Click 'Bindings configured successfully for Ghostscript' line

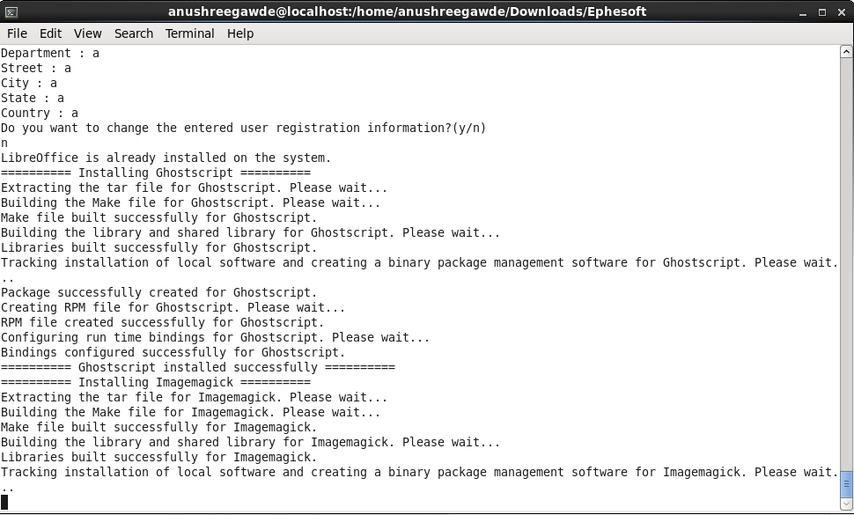pos(173,353)
